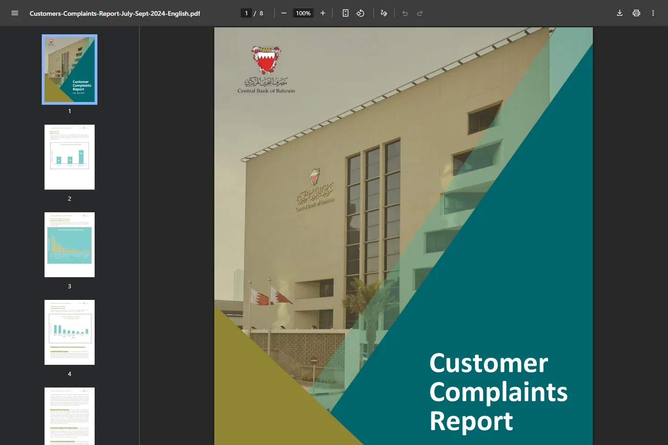Open the partially visible page 5 thumbnail
Viewport: 668px width, 445px height.
click(70, 416)
